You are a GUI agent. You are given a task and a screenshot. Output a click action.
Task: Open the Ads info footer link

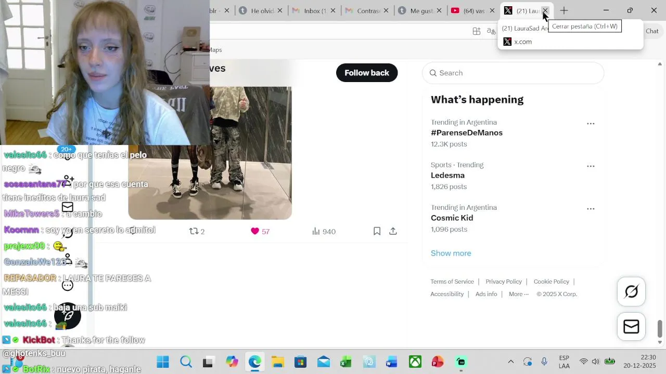(486, 294)
